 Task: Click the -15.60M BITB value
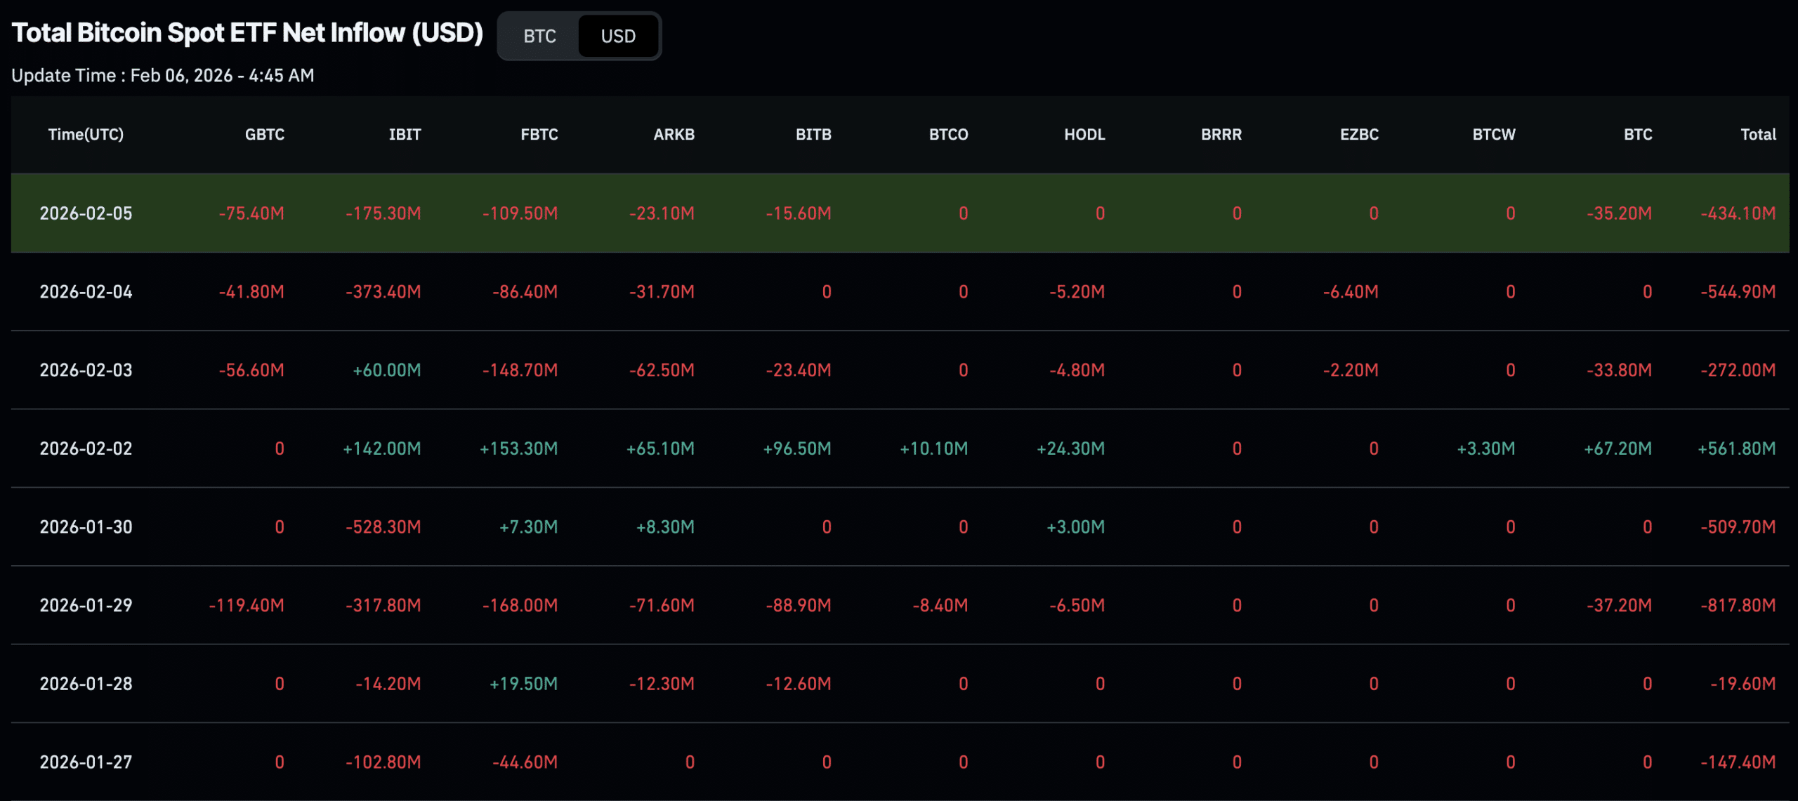pyautogui.click(x=799, y=213)
